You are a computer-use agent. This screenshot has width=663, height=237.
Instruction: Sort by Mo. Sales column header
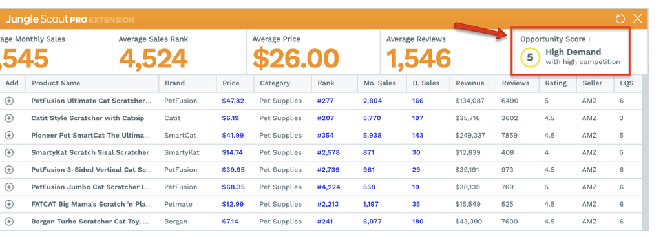pyautogui.click(x=380, y=83)
